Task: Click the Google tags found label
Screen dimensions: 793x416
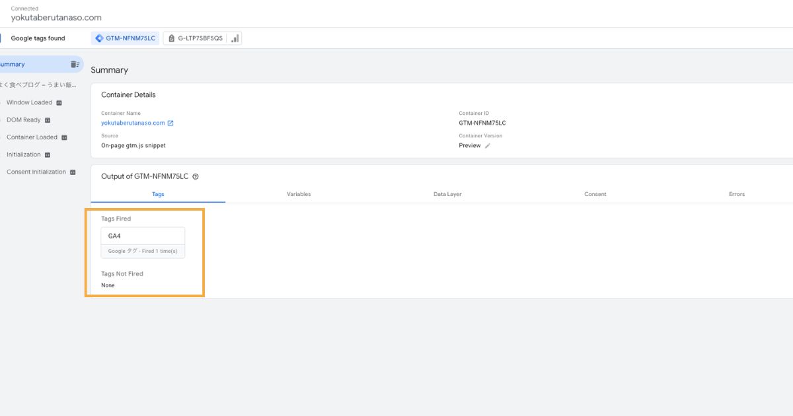Action: (x=38, y=38)
